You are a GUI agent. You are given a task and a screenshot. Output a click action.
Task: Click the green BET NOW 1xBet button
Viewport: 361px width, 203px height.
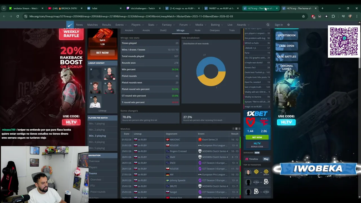point(257,137)
